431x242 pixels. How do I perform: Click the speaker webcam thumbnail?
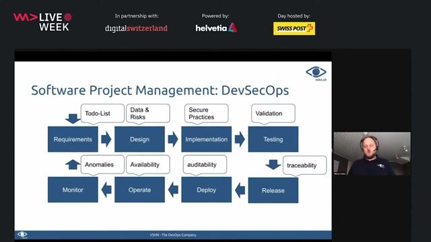(x=372, y=154)
